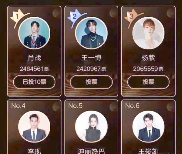Click the moon icon on 王一博's card
The width and height of the screenshot is (182, 154).
click(113, 13)
